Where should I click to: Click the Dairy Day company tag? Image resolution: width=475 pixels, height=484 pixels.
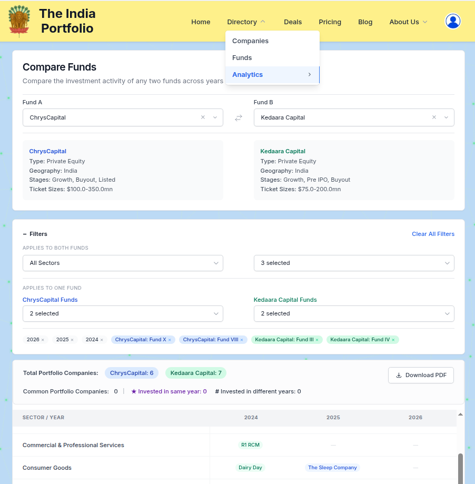tap(250, 467)
